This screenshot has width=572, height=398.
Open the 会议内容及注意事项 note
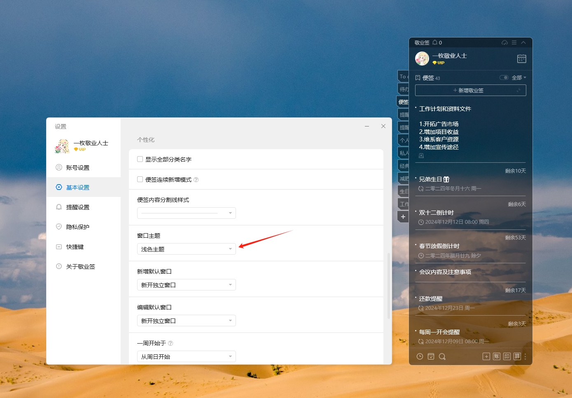coord(445,272)
